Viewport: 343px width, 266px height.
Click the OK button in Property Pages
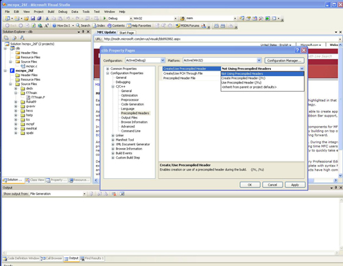pos(250,184)
